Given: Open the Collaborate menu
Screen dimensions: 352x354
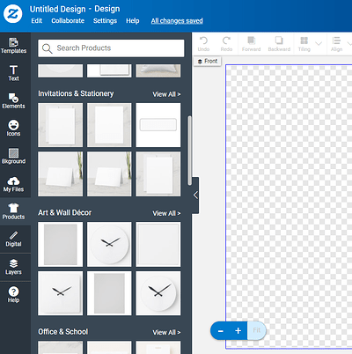Looking at the screenshot, I should coord(68,21).
